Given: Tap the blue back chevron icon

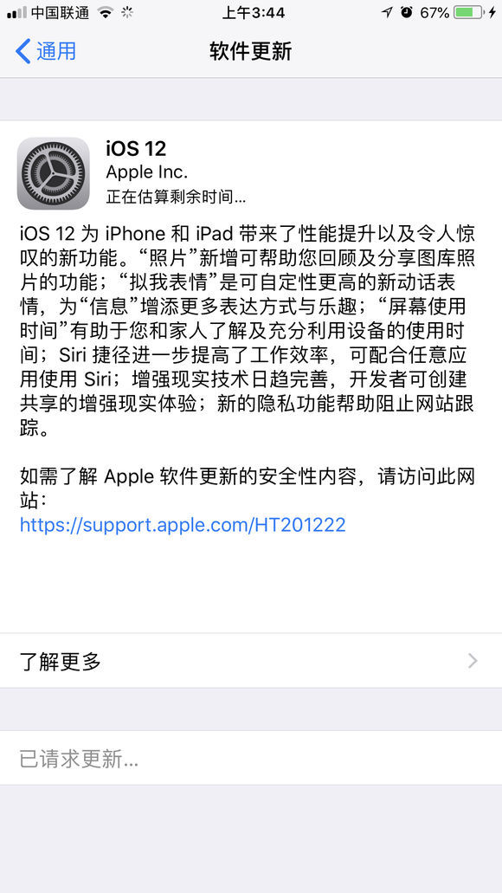Looking at the screenshot, I should click(23, 51).
